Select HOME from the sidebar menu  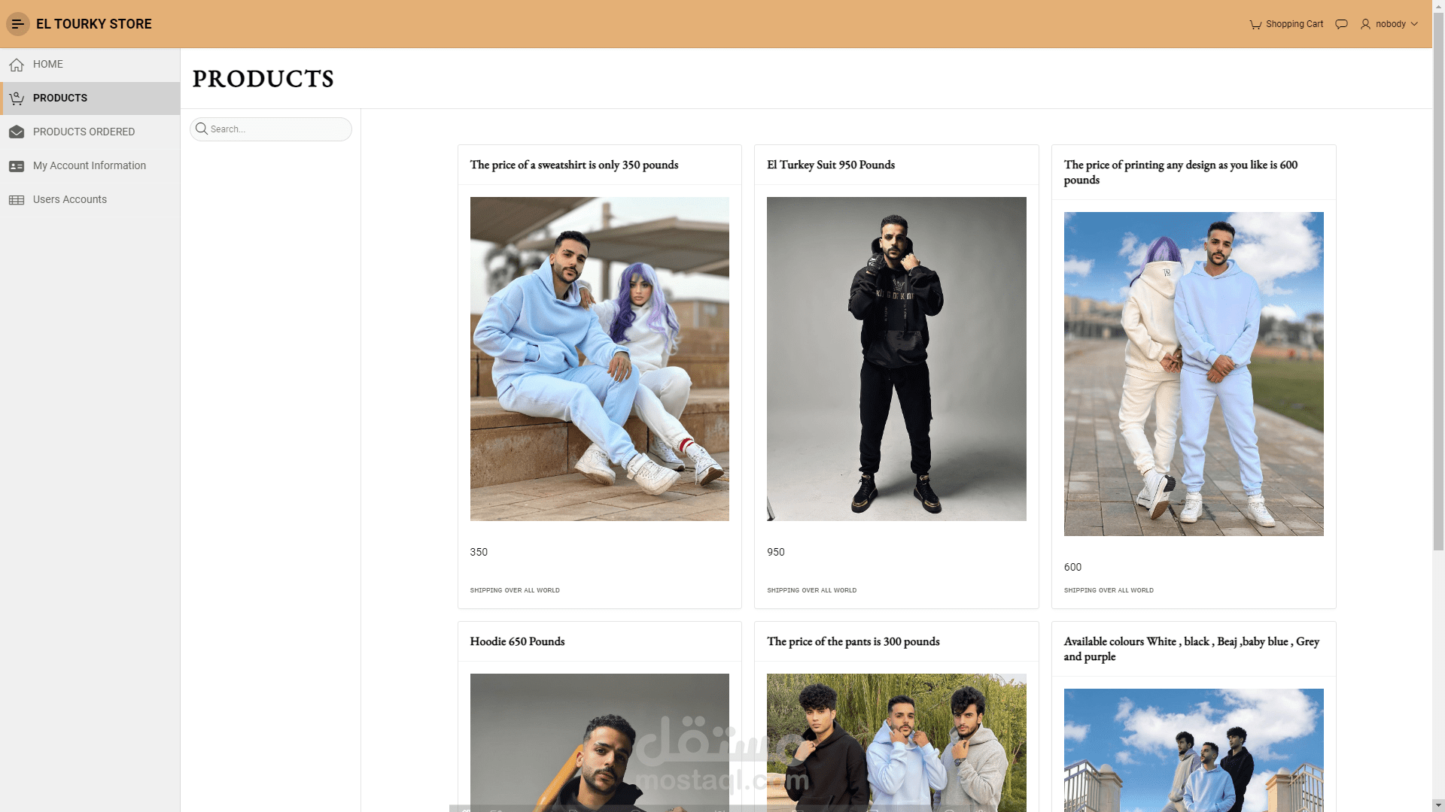pos(48,64)
